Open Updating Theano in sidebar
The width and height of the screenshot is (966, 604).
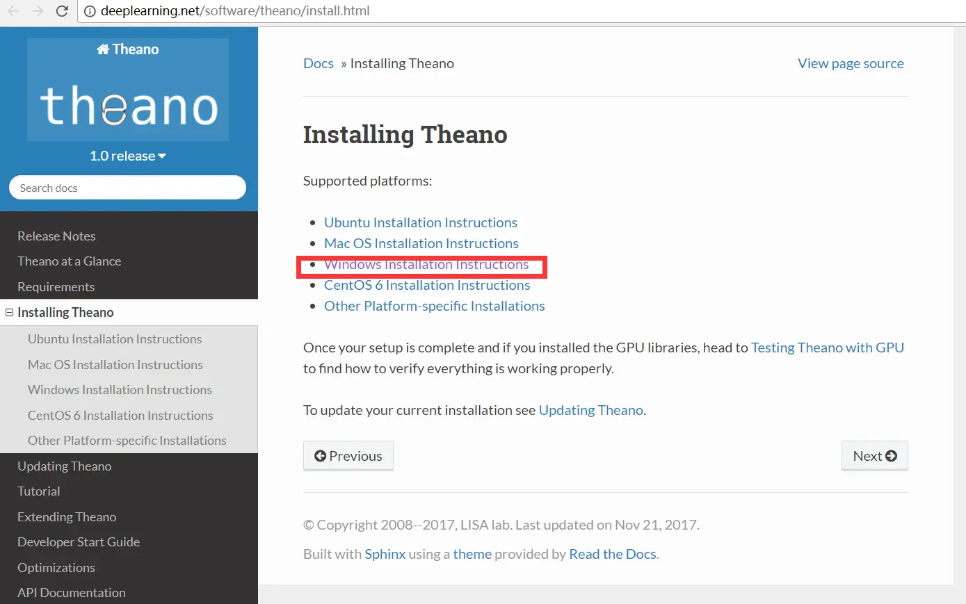click(64, 466)
